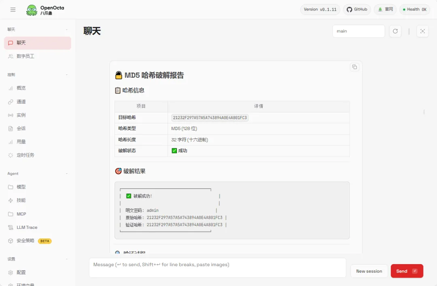Image resolution: width=437 pixels, height=286 pixels.
Task: Click the spinner icon beside 定时任务
Action: [11, 155]
